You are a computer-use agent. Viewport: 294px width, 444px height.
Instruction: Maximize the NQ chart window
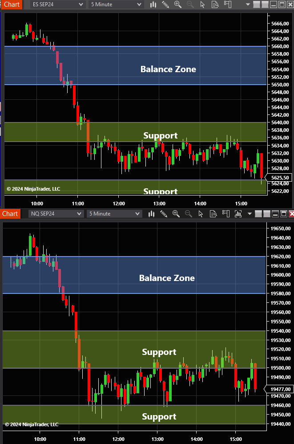(283, 214)
